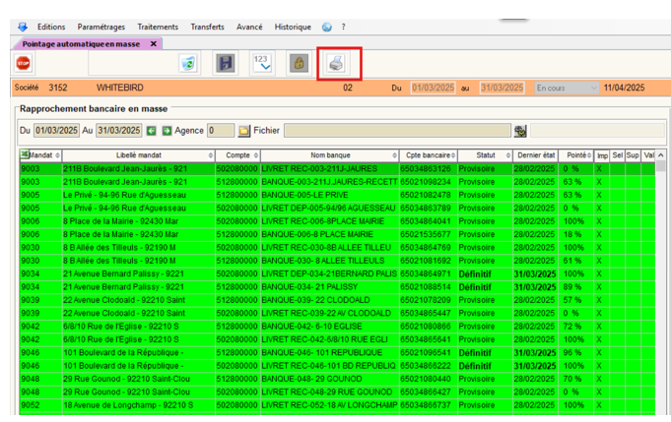This screenshot has width=671, height=422.
Task: Click the sort arrow on Nom banque column
Action: click(393, 155)
